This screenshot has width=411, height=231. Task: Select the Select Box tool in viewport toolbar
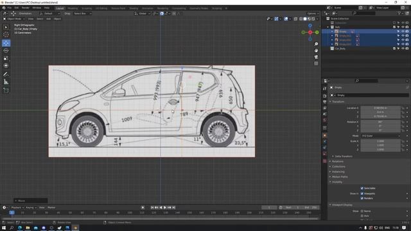pyautogui.click(x=6, y=27)
